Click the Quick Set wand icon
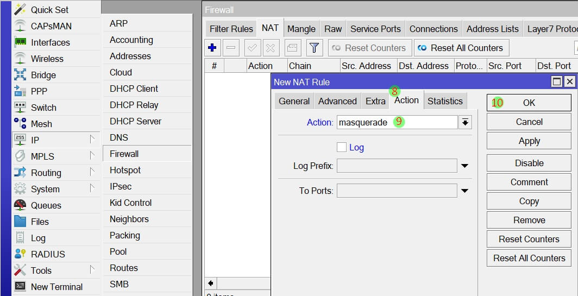578x296 pixels. pyautogui.click(x=20, y=10)
